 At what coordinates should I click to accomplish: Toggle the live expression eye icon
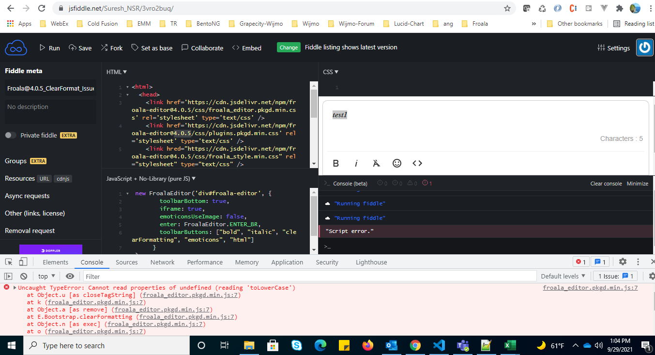[70, 276]
